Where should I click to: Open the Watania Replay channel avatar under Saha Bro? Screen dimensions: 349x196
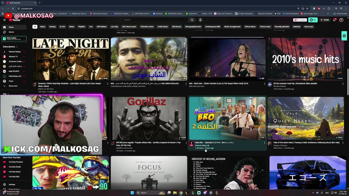[191, 143]
